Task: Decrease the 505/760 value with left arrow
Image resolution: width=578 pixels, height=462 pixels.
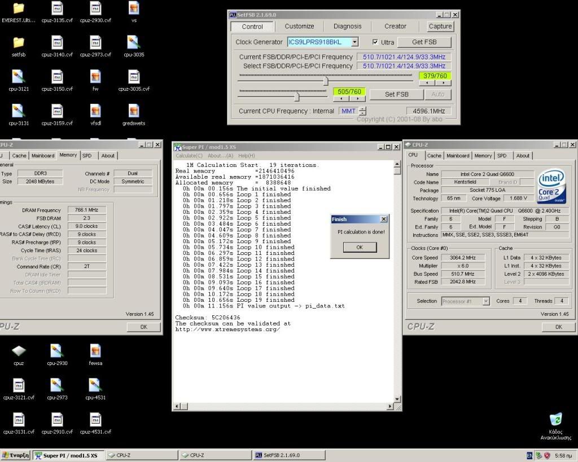Action: click(341, 99)
